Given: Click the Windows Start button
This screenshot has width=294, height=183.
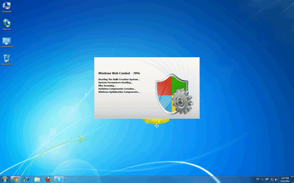Looking at the screenshot, I should click(5, 180).
